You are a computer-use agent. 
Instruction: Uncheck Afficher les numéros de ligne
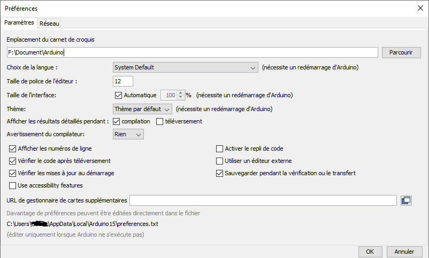(13, 149)
